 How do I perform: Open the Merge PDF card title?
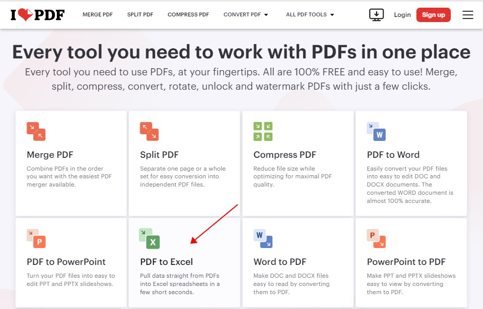[50, 155]
